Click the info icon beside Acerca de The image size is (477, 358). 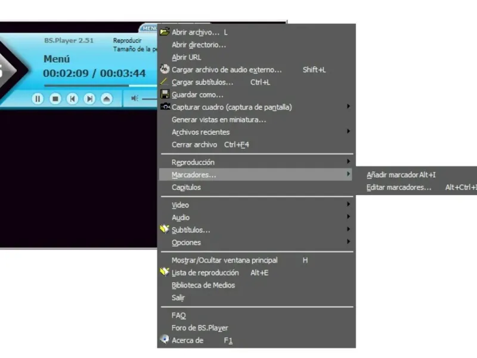tap(165, 339)
